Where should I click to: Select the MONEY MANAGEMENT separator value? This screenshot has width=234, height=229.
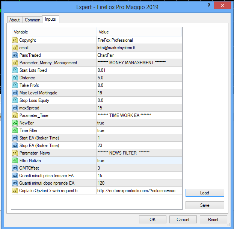pos(139,63)
